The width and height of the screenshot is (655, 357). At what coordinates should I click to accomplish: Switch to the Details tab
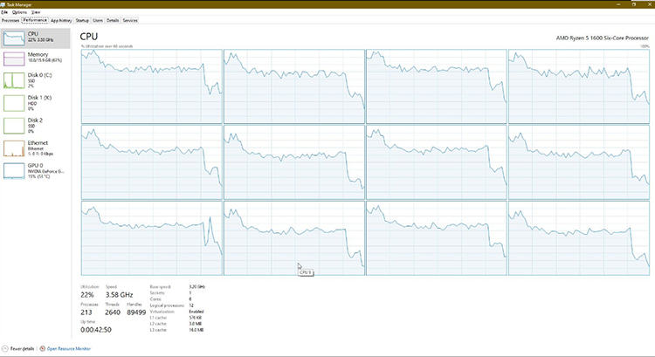click(x=113, y=20)
